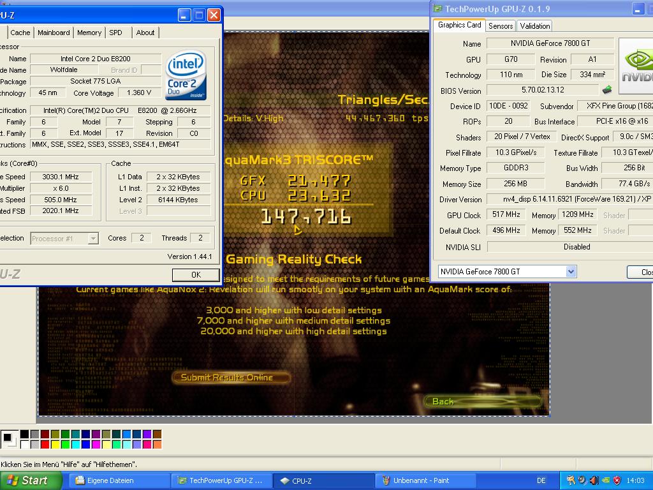Pick the bright red color swatch
The height and width of the screenshot is (490, 653).
[45, 445]
